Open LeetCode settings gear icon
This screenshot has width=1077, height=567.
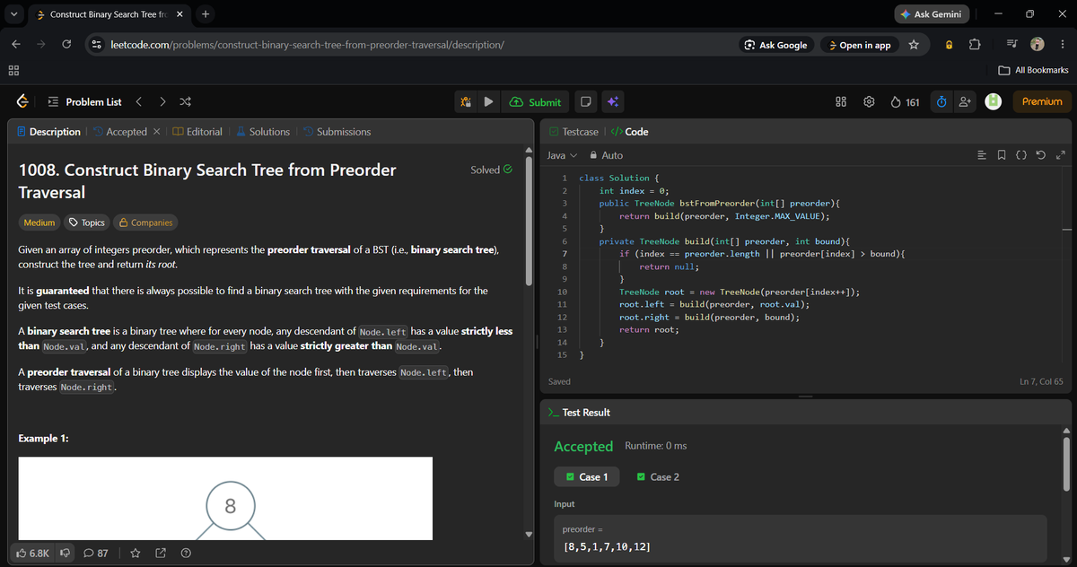(x=869, y=101)
